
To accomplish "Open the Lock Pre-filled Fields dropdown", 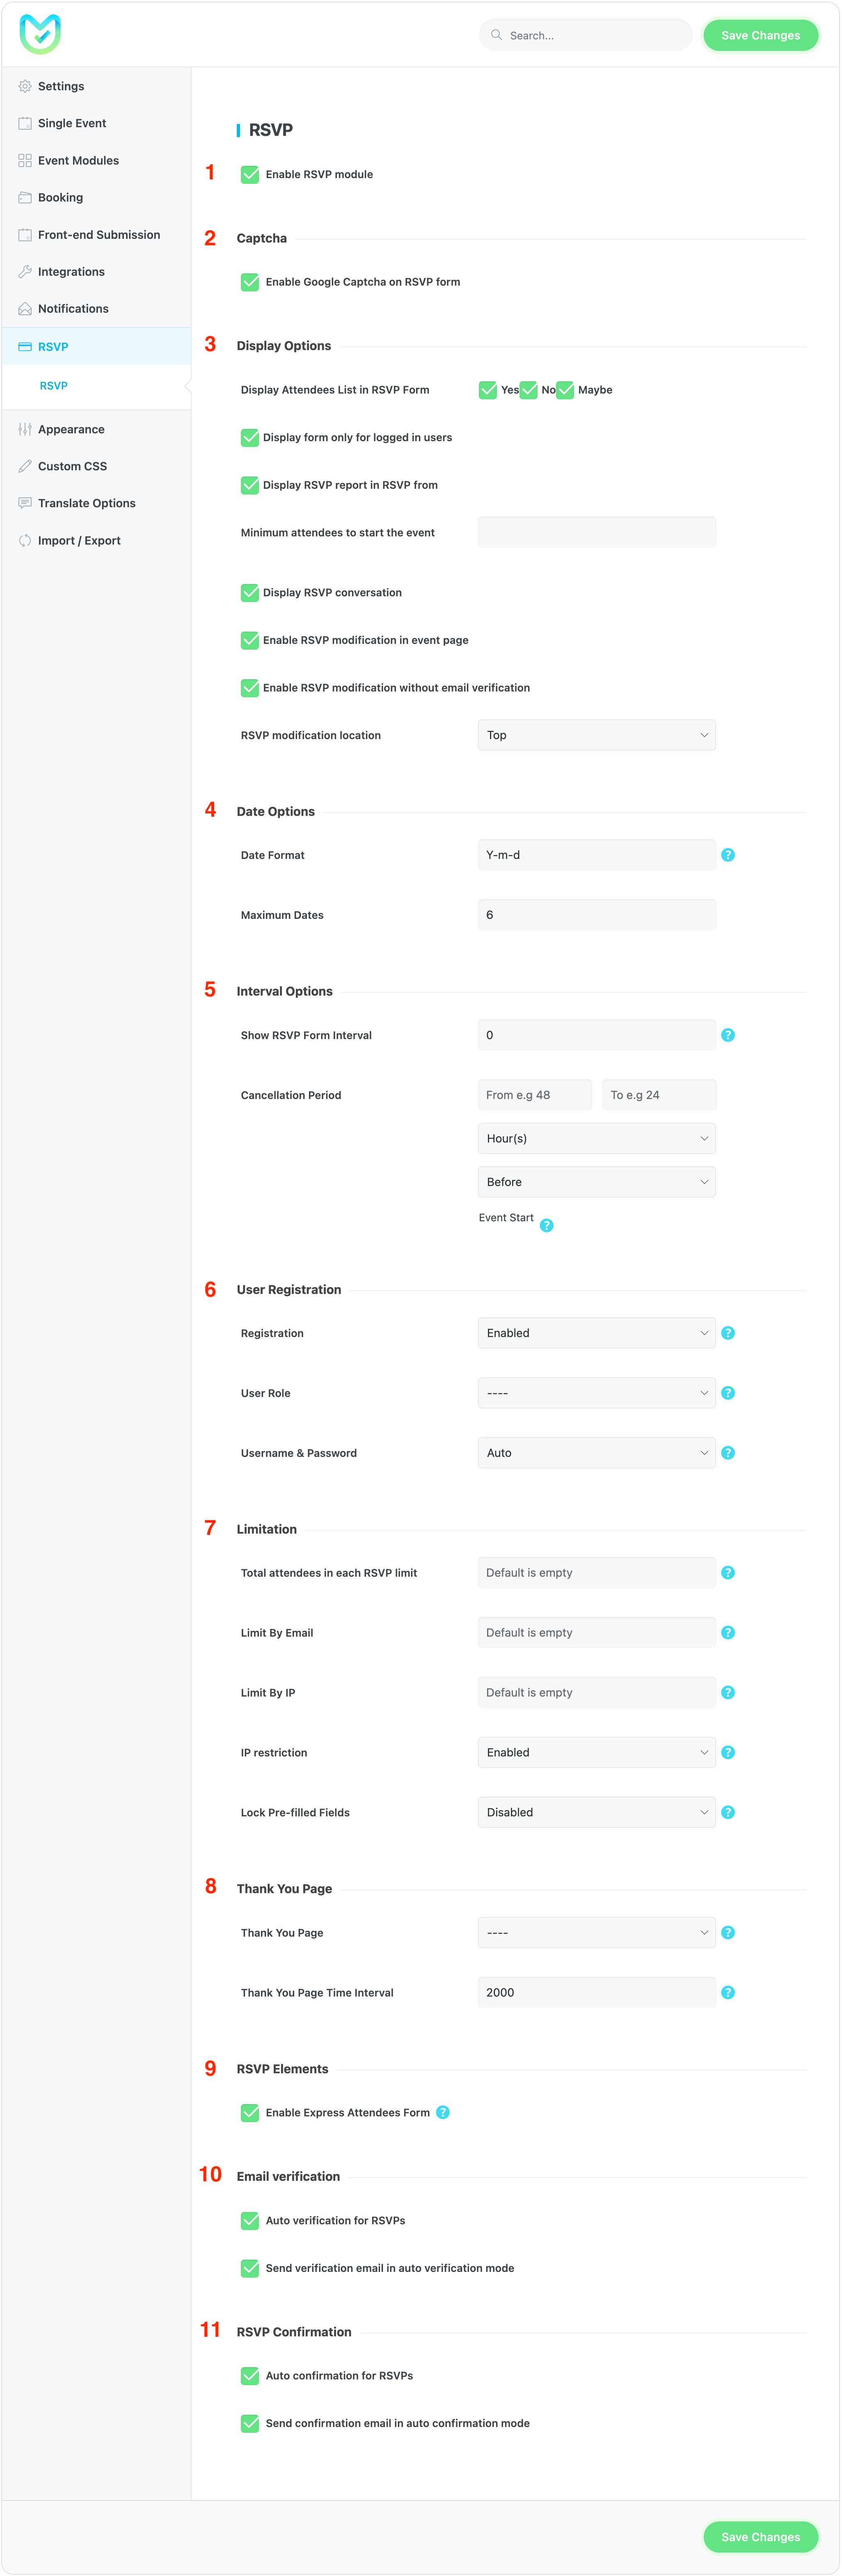I will [x=596, y=1812].
